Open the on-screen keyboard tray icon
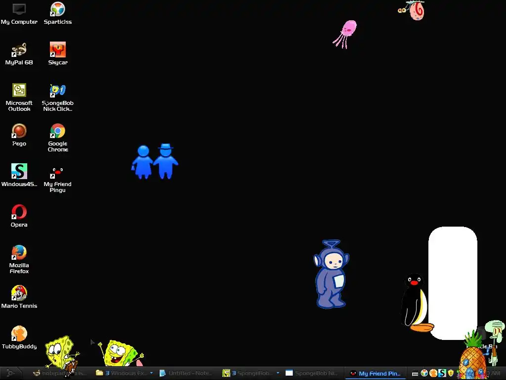The width and height of the screenshot is (506, 380). click(415, 374)
